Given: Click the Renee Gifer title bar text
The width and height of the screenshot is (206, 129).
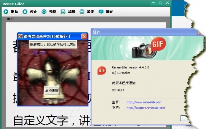Looking at the screenshot, I should [x=13, y=4].
